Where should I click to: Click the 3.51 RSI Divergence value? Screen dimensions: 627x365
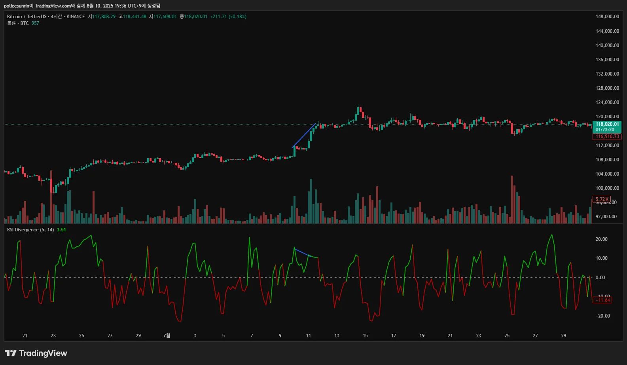point(61,230)
